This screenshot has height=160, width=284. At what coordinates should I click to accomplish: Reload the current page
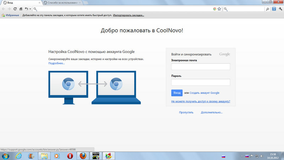[15, 9]
